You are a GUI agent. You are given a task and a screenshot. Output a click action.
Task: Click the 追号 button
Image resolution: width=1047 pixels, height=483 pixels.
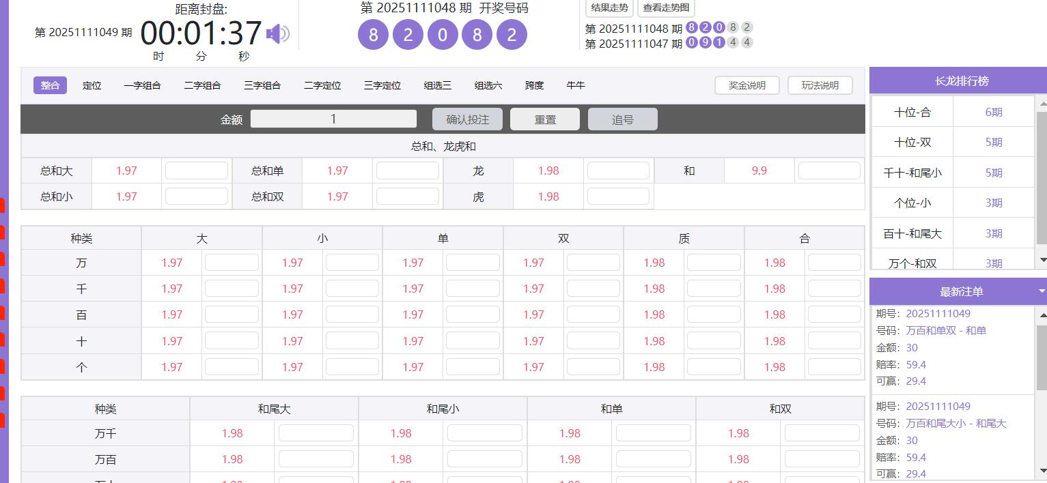point(622,118)
